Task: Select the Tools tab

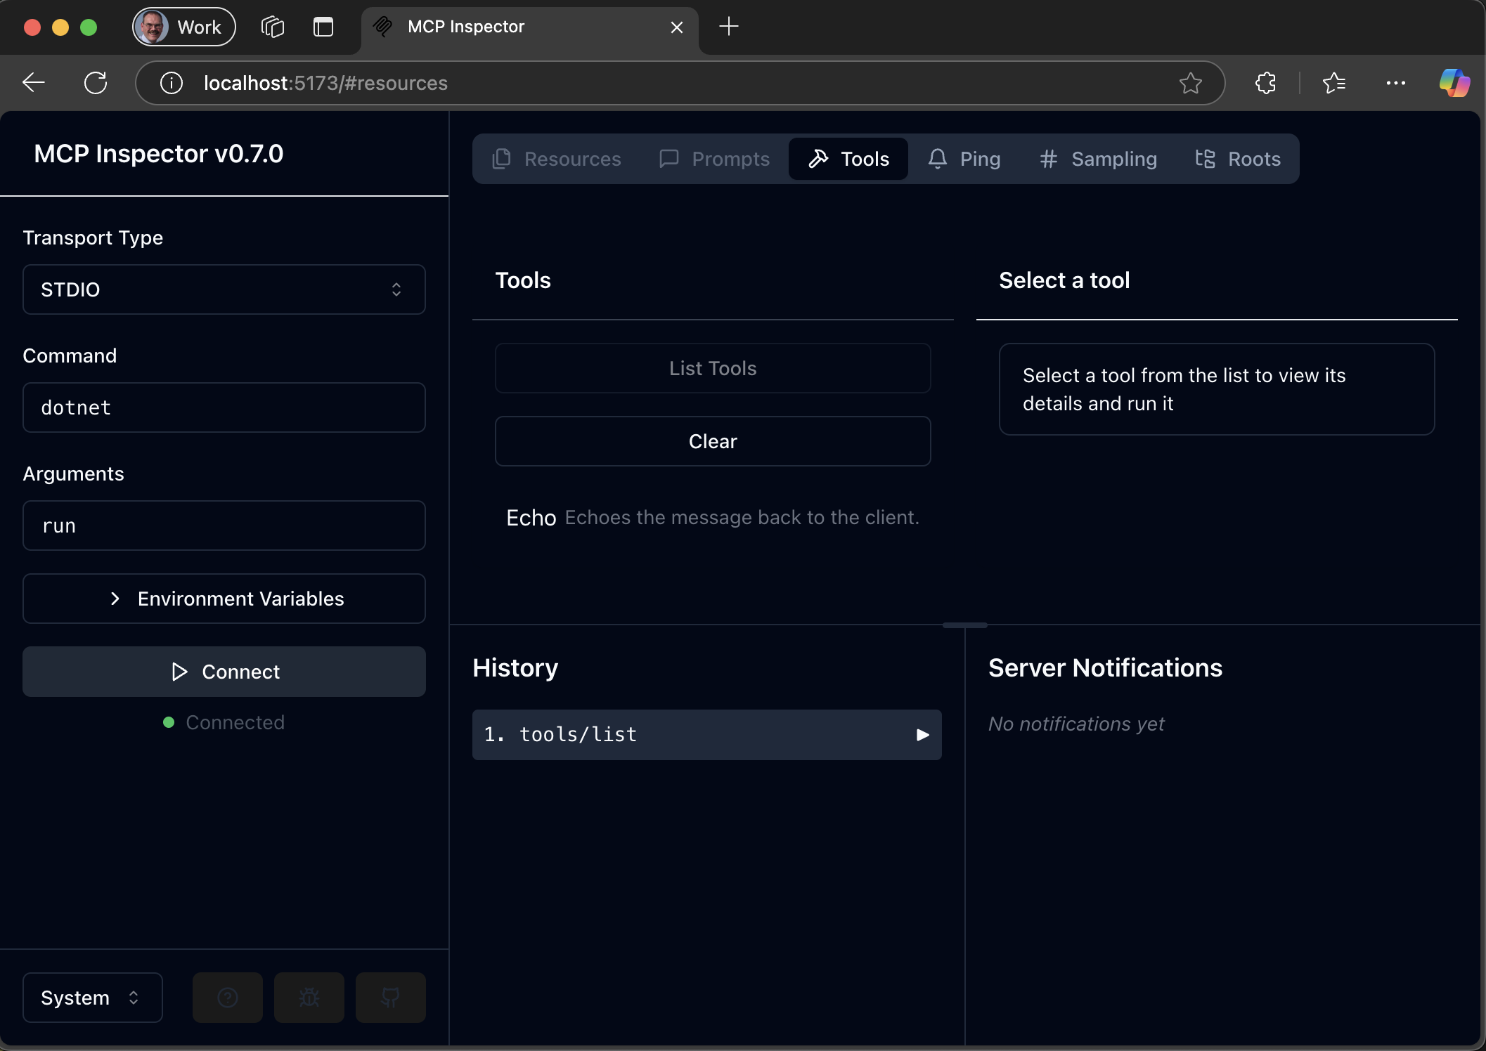Action: (x=848, y=159)
